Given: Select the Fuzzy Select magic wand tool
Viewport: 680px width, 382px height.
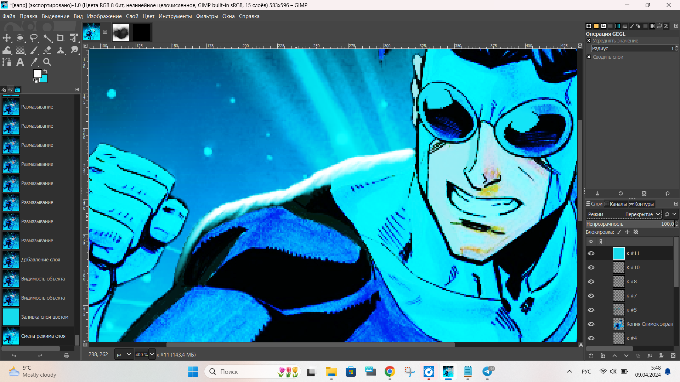Looking at the screenshot, I should pyautogui.click(x=47, y=38).
